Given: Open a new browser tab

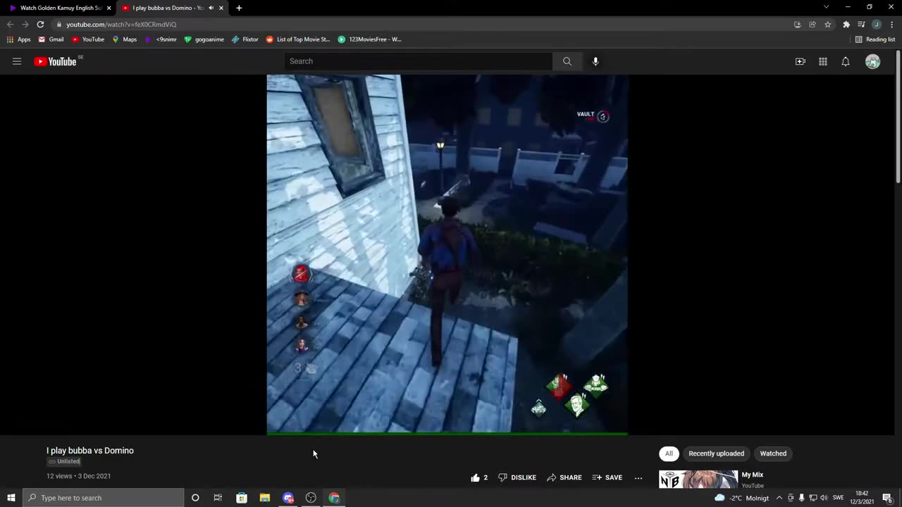Looking at the screenshot, I should (239, 8).
